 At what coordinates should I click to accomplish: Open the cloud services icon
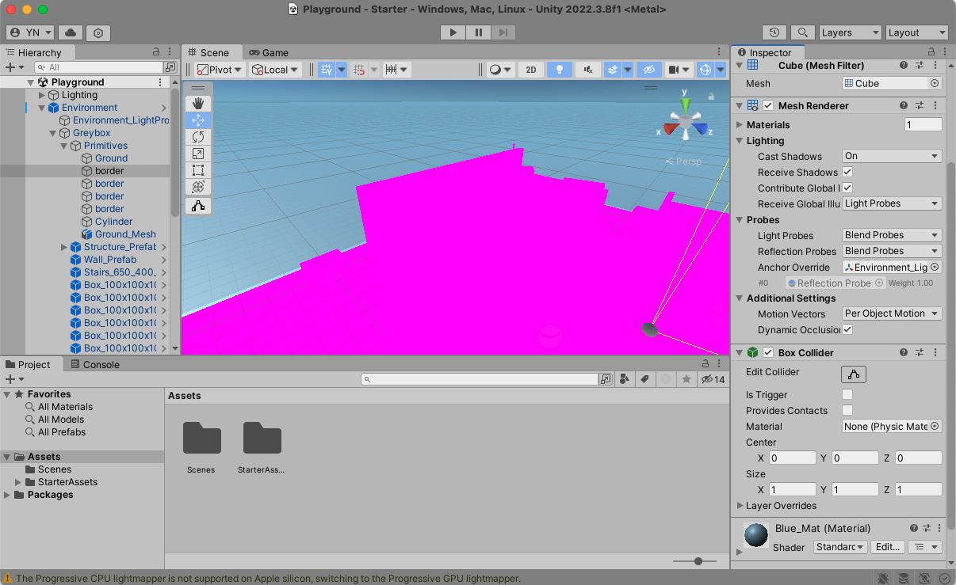click(71, 32)
